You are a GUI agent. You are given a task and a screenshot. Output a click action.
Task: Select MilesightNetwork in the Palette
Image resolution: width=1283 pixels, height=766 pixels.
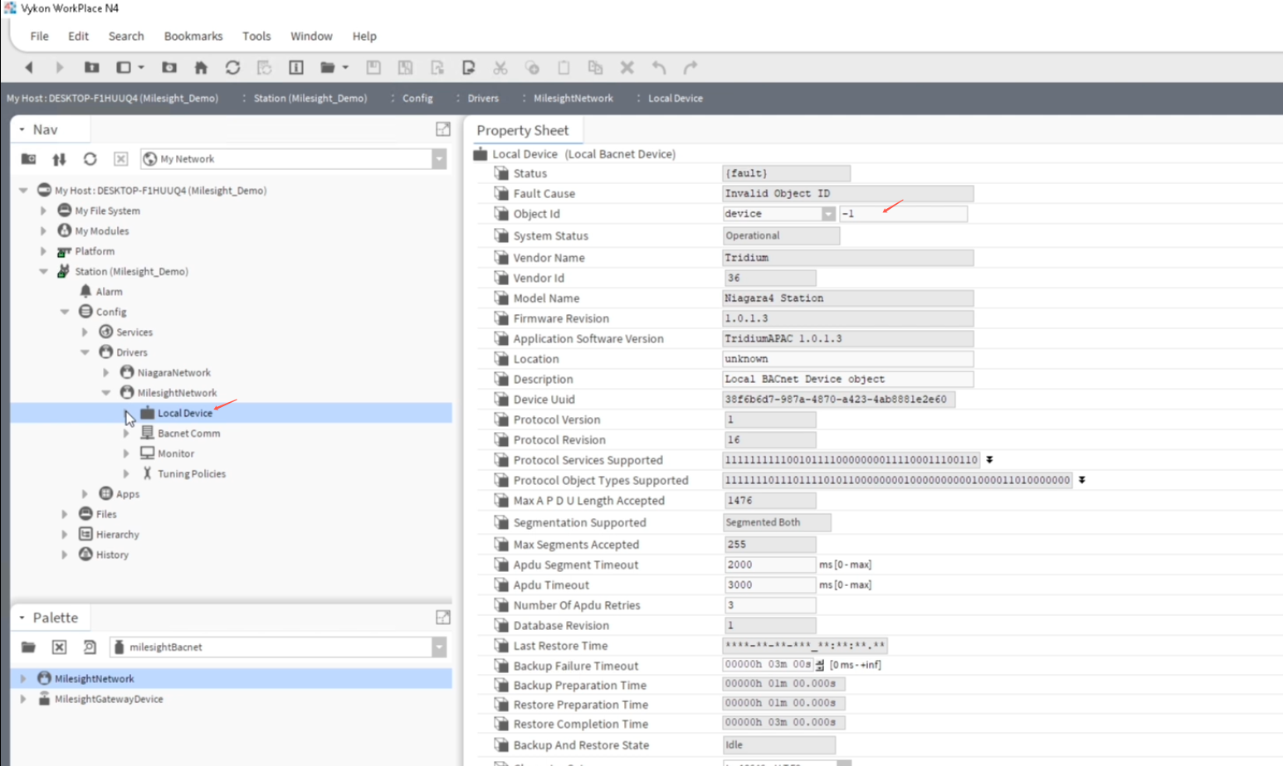(x=94, y=679)
